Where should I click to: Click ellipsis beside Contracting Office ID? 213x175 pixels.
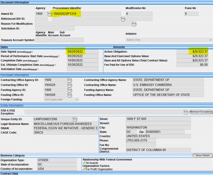(x=70, y=85)
